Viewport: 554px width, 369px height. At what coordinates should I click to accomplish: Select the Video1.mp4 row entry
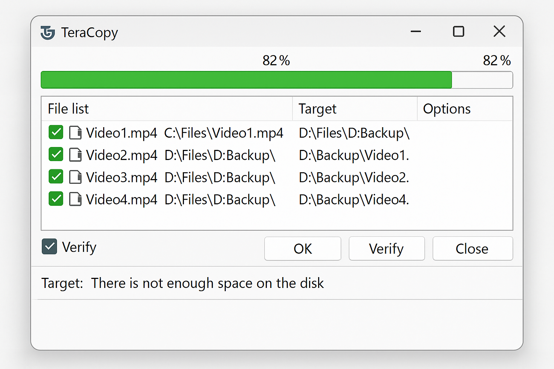[x=121, y=133]
